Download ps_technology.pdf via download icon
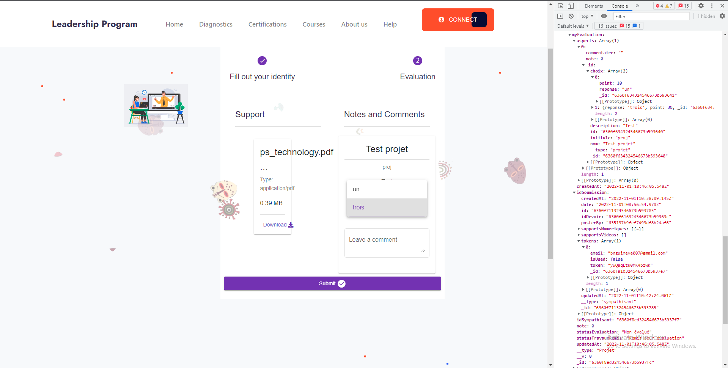 click(x=291, y=225)
